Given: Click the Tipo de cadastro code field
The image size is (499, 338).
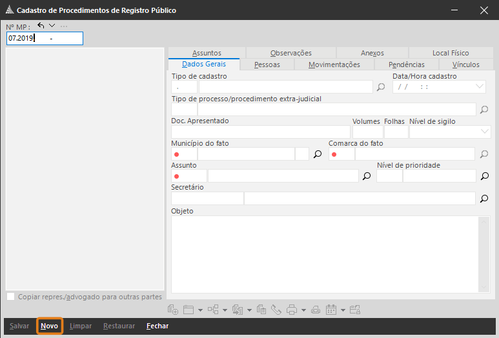Looking at the screenshot, I should (x=184, y=87).
